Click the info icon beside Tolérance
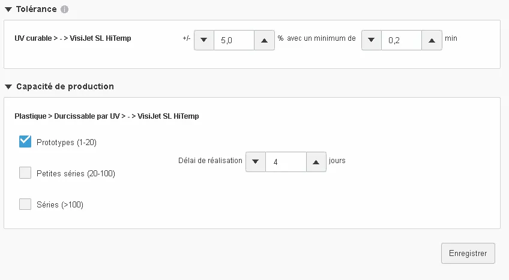 (65, 10)
